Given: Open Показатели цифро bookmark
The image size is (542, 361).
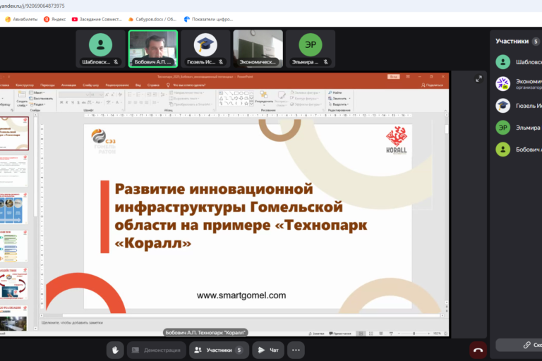Looking at the screenshot, I should pyautogui.click(x=210, y=19).
